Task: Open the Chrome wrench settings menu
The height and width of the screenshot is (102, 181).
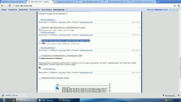Action: coord(179,6)
